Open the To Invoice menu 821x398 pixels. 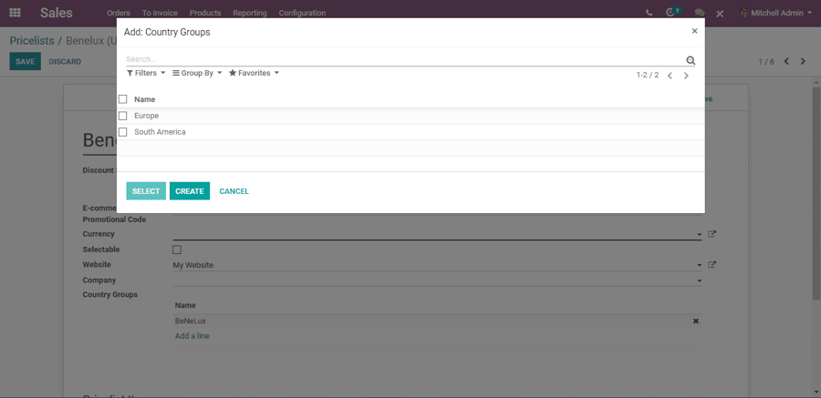click(160, 13)
